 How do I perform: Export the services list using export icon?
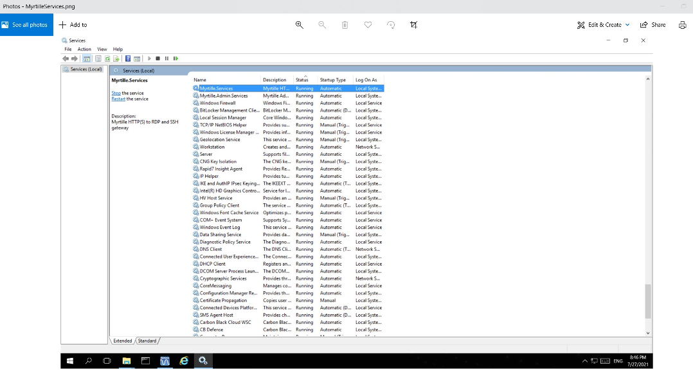coord(116,58)
